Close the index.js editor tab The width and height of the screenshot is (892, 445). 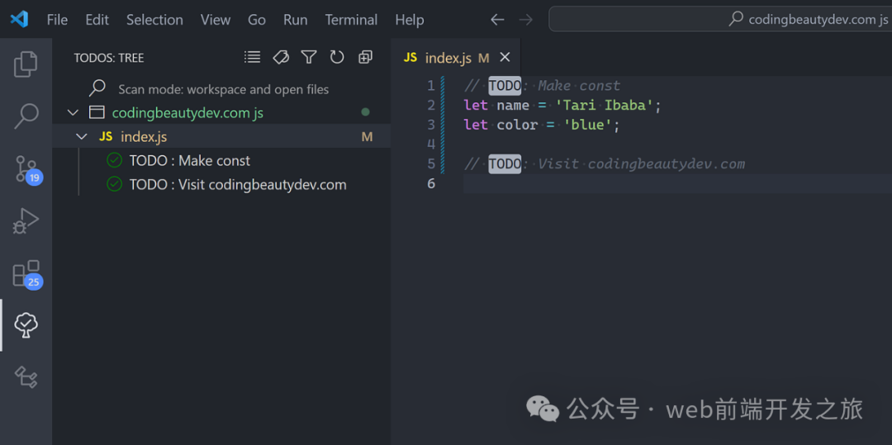coord(505,57)
